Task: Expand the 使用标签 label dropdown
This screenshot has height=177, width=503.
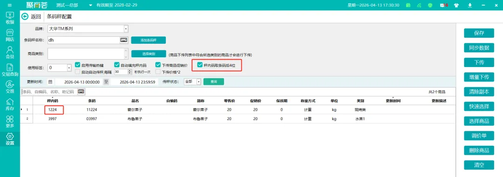Action: [69, 68]
